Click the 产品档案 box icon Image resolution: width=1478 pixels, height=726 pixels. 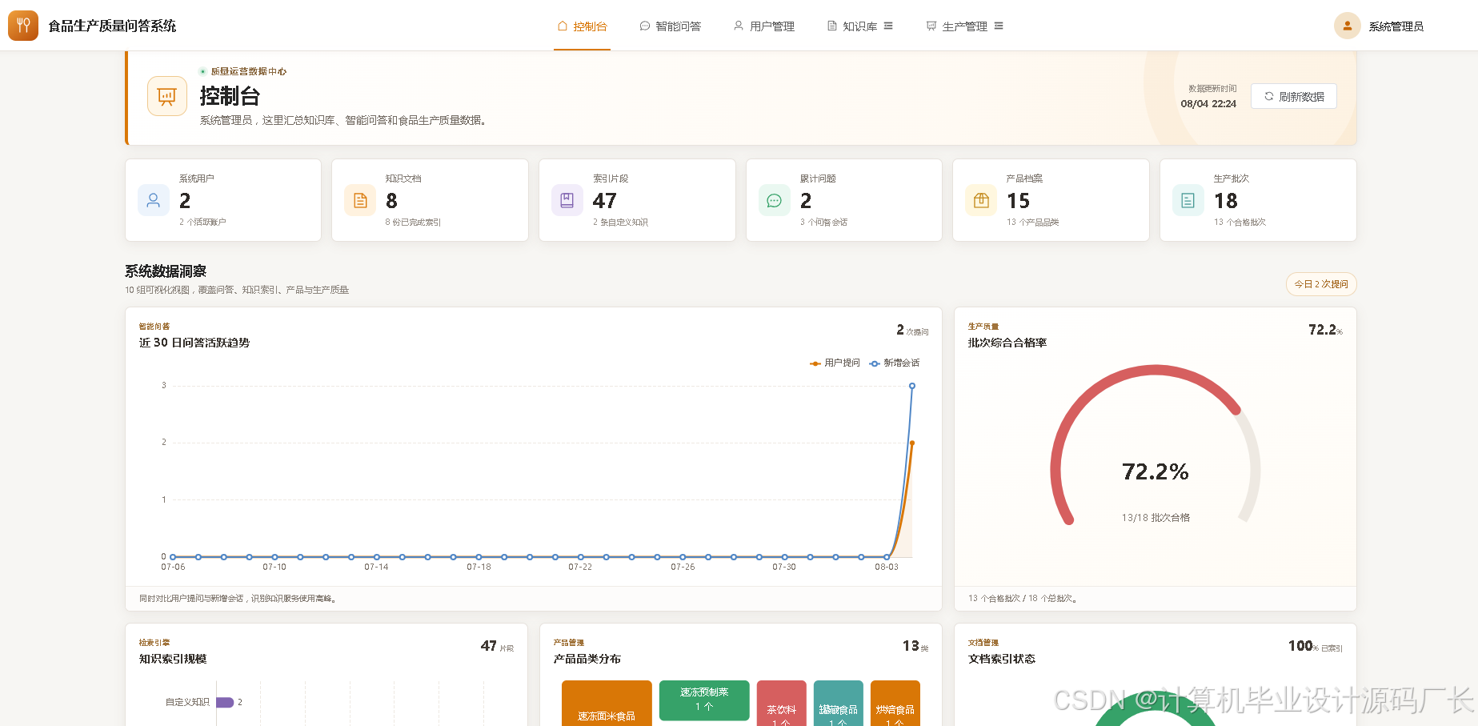pos(981,200)
